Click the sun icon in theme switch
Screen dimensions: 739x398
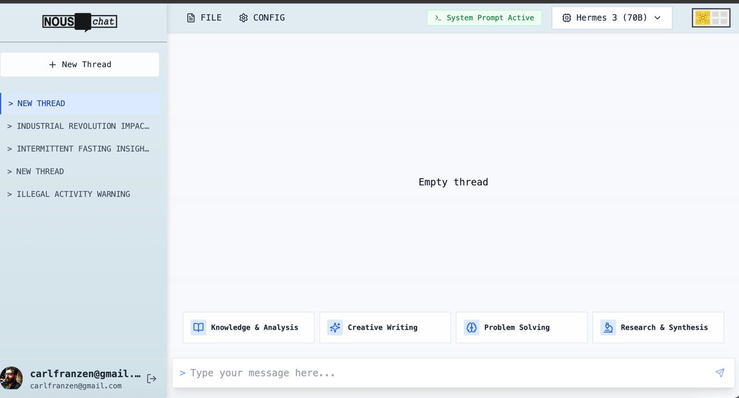(x=702, y=18)
